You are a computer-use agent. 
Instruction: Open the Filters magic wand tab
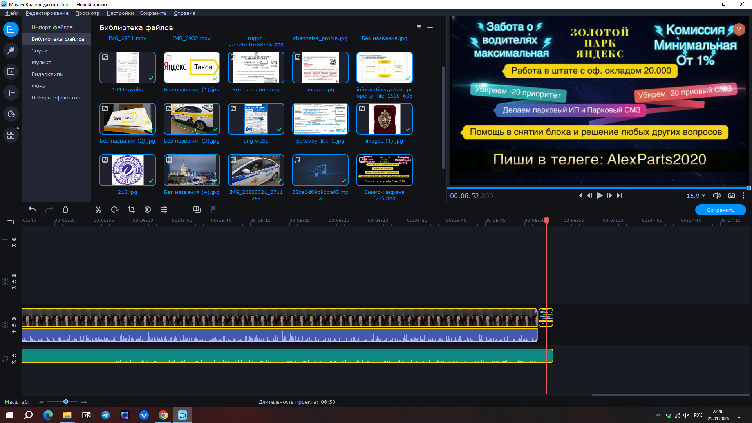click(x=11, y=51)
